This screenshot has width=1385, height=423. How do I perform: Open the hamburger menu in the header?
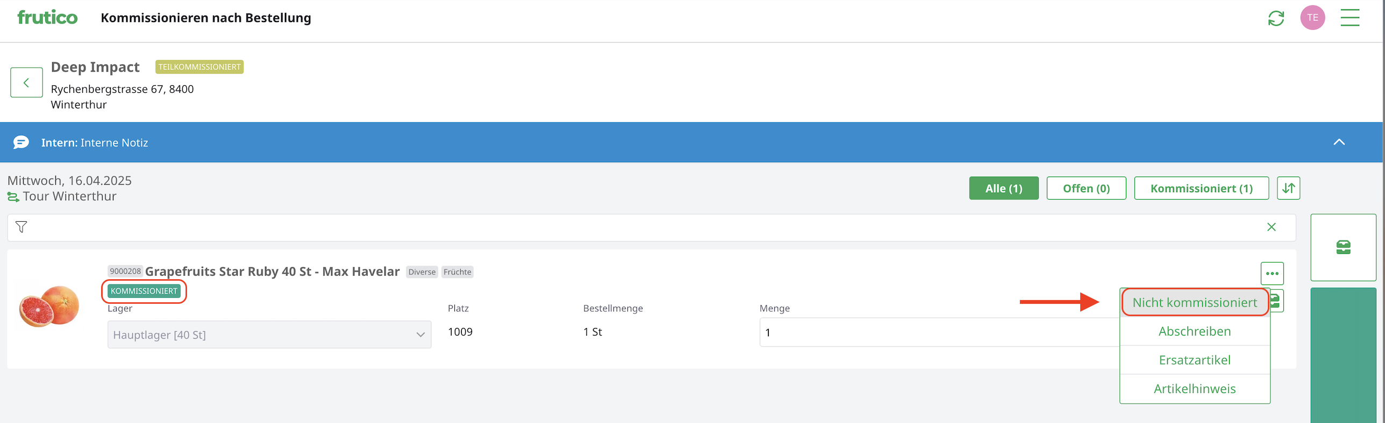[x=1350, y=18]
